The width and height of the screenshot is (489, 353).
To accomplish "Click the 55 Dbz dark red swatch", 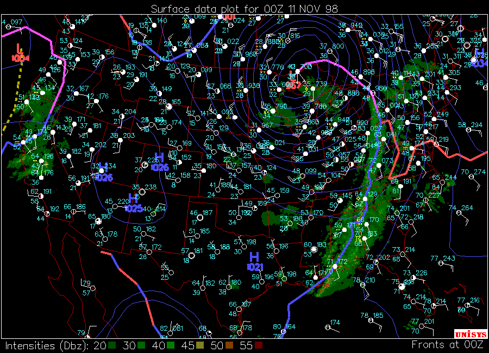I will [259, 345].
